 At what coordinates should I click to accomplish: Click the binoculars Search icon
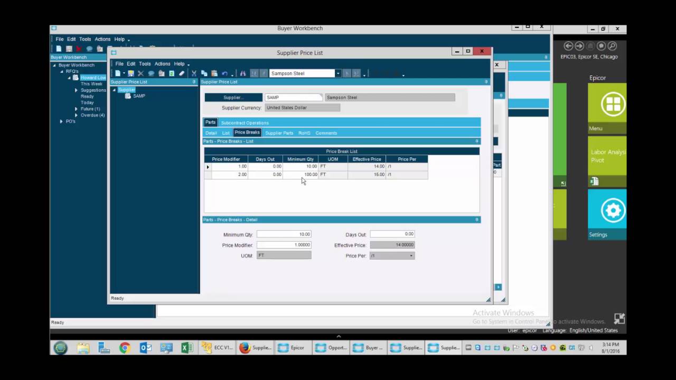click(243, 73)
